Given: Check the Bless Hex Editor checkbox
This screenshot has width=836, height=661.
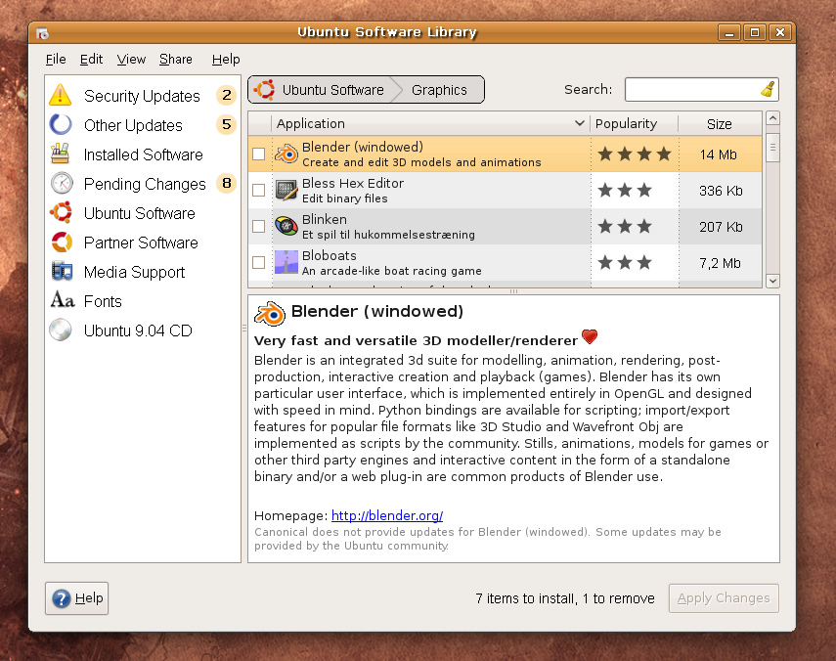Looking at the screenshot, I should [x=258, y=191].
